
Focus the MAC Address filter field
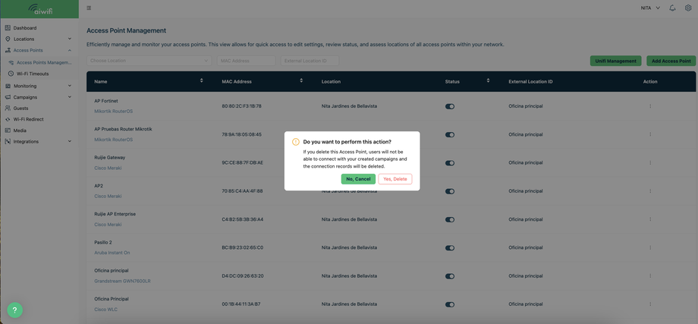[x=246, y=61]
